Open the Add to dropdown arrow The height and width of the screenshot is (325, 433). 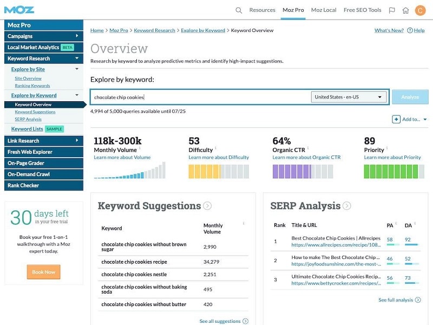(425, 119)
